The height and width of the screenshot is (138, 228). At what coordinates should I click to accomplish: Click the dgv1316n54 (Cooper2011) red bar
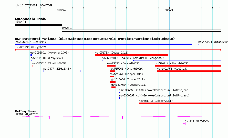tap(112, 82)
